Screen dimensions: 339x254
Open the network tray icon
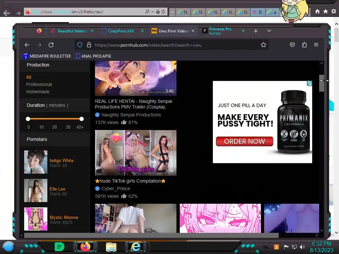(294, 247)
